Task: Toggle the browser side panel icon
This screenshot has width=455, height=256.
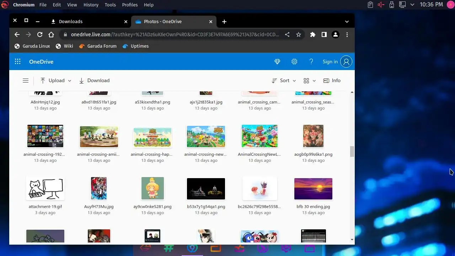Action: 324,34
